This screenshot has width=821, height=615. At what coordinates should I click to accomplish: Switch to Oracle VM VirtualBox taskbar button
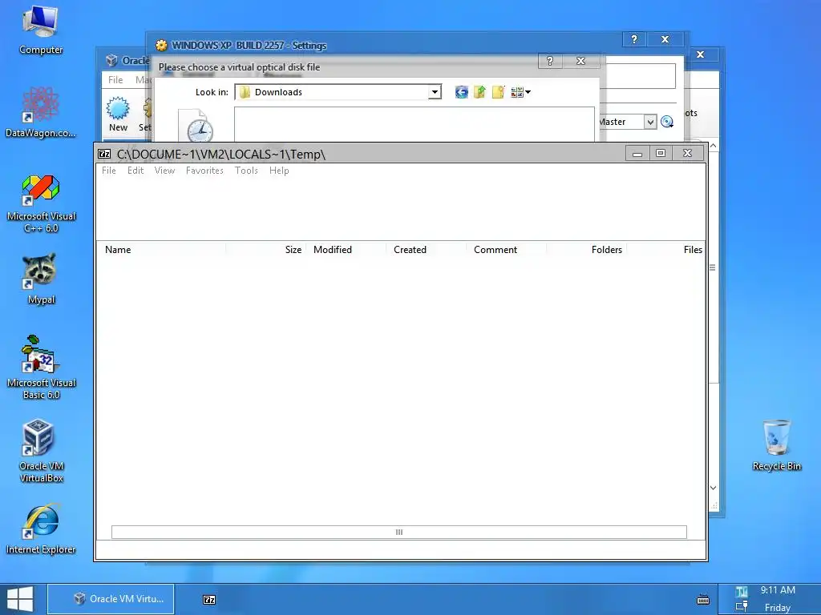click(x=111, y=599)
